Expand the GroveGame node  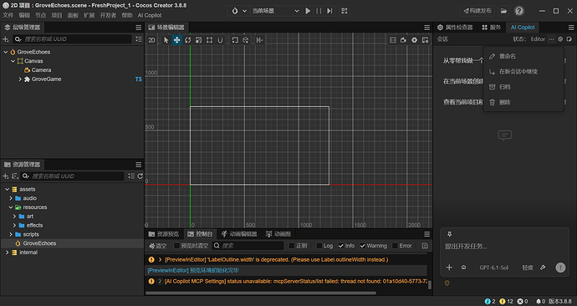point(20,79)
